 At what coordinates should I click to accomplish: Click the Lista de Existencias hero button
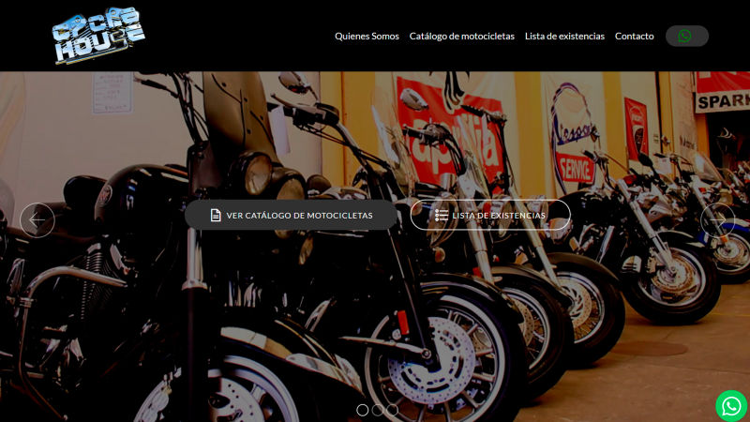pos(490,215)
